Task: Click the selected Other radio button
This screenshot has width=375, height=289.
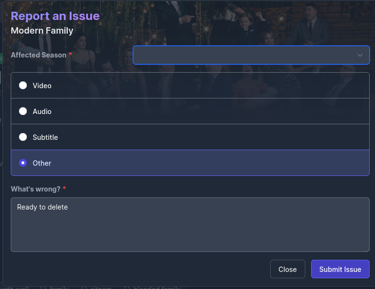Action: pyautogui.click(x=23, y=163)
